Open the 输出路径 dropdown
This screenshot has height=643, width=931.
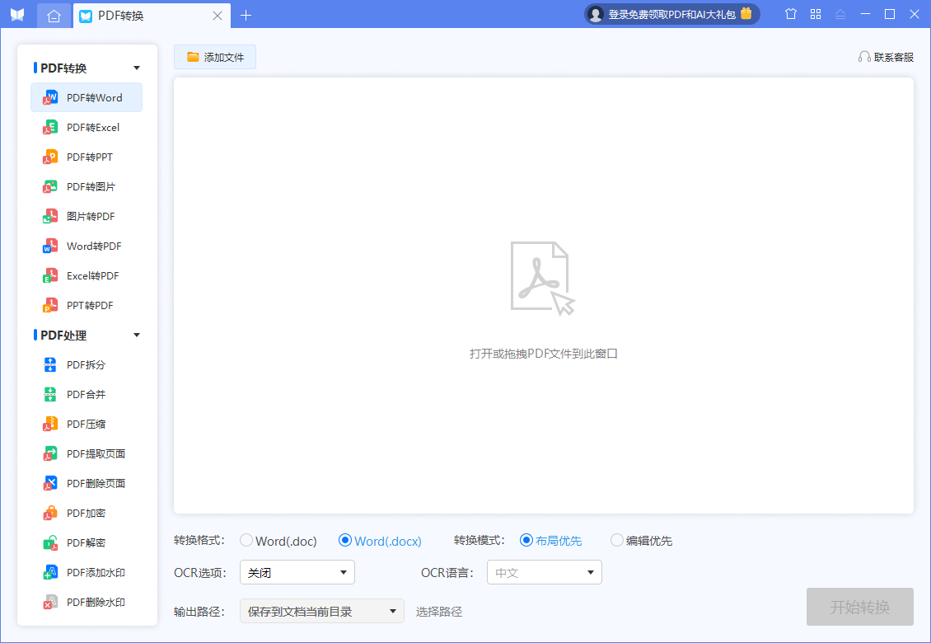(322, 611)
